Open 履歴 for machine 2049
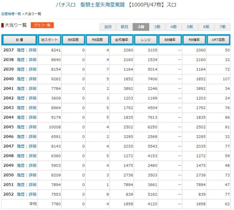The image size is (234, 210). 21,165
